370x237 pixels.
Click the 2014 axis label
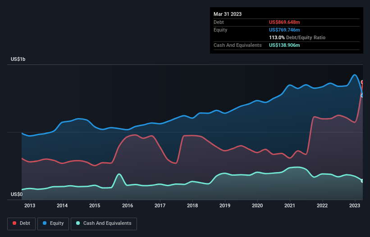[x=62, y=205]
